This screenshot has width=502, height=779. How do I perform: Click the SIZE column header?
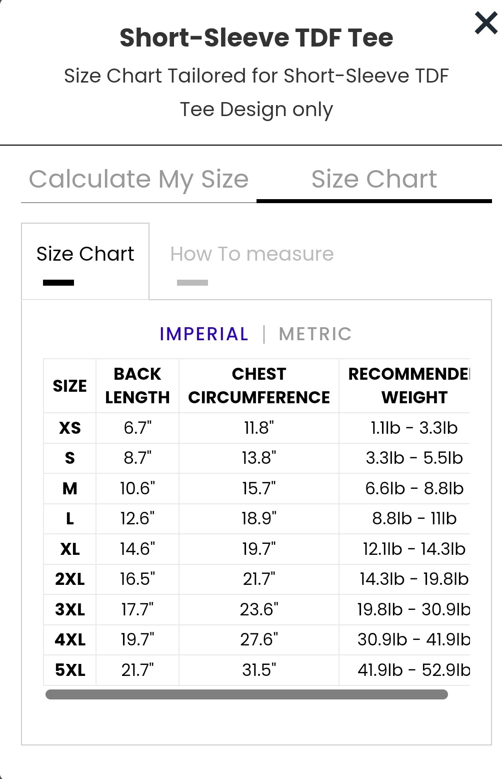pos(69,386)
